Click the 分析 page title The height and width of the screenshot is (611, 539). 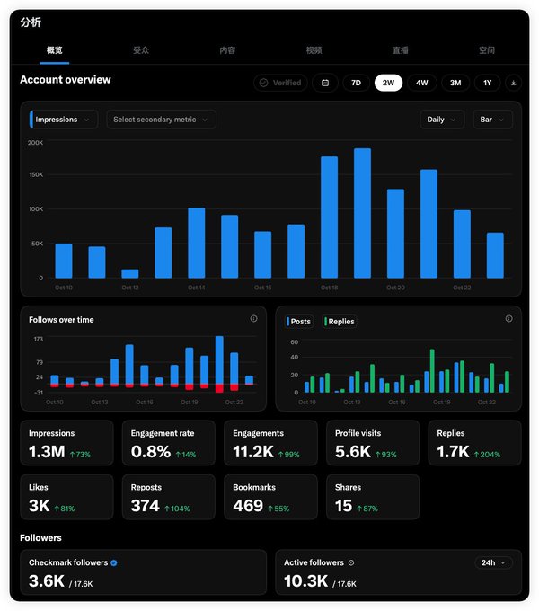point(31,22)
